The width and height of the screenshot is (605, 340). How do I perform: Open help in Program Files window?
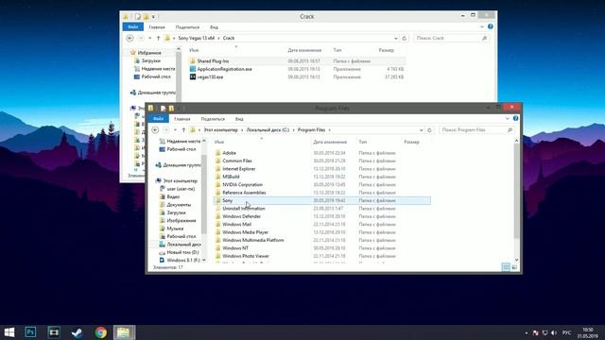coord(515,118)
